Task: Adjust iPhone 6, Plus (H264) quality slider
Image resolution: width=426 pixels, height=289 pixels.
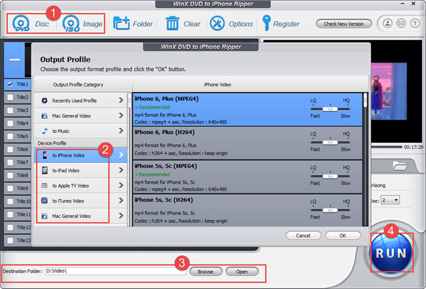Action: click(x=330, y=142)
